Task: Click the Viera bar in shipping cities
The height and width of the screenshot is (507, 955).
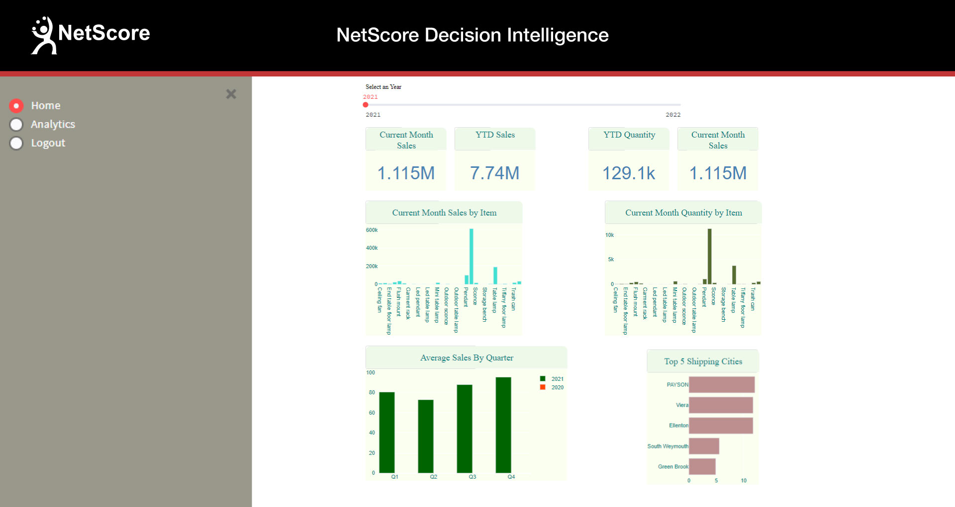Action: coord(721,405)
